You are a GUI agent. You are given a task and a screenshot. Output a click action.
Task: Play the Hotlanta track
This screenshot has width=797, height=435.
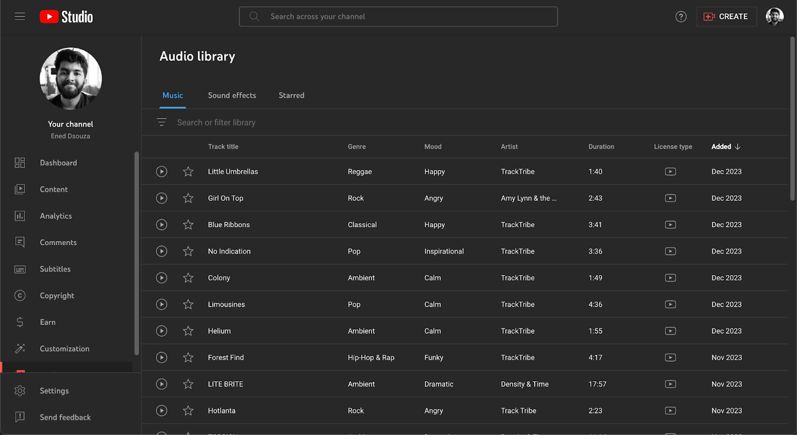point(161,411)
